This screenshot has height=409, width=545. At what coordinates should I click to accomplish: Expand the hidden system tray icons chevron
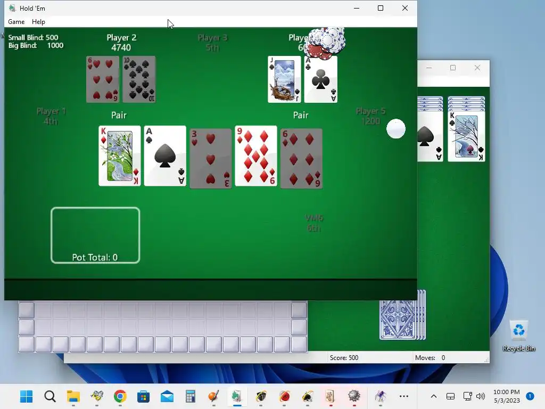433,396
